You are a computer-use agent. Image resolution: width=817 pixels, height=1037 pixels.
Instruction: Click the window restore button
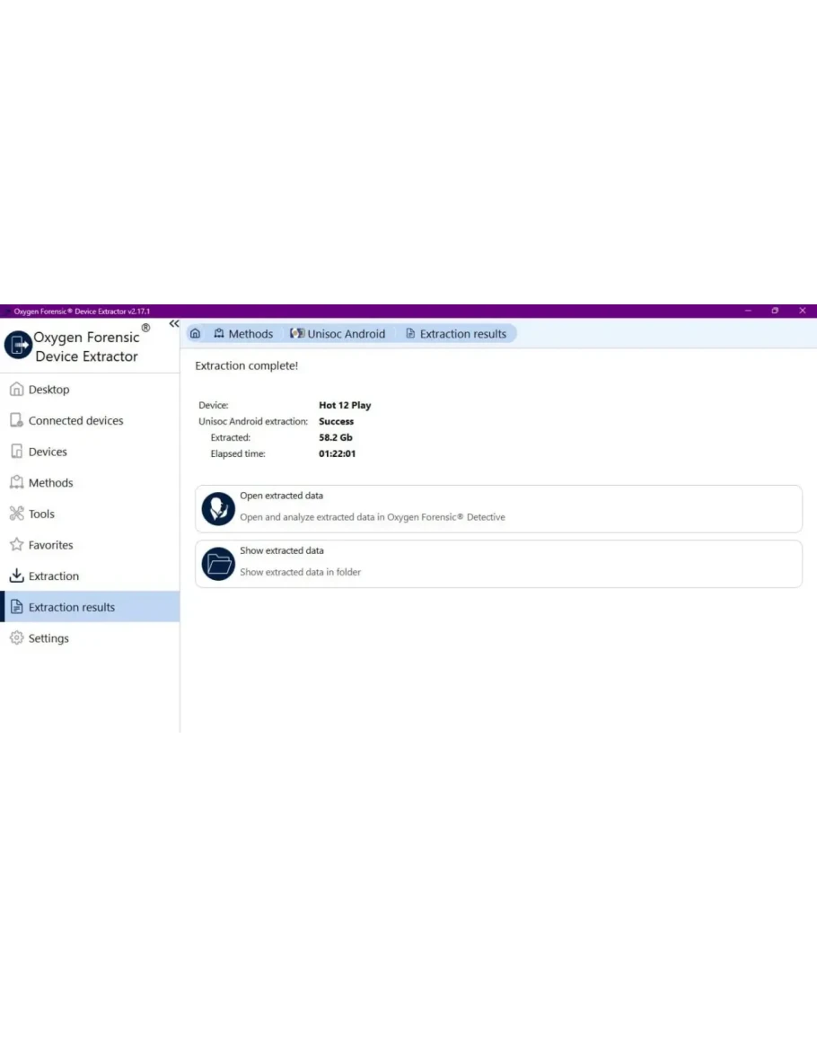point(775,311)
